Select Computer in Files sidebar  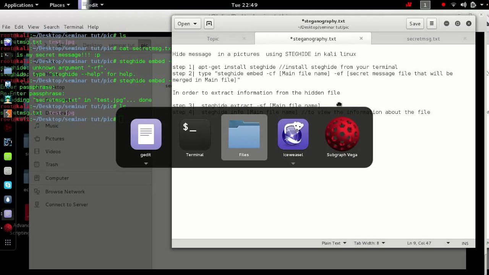57,178
